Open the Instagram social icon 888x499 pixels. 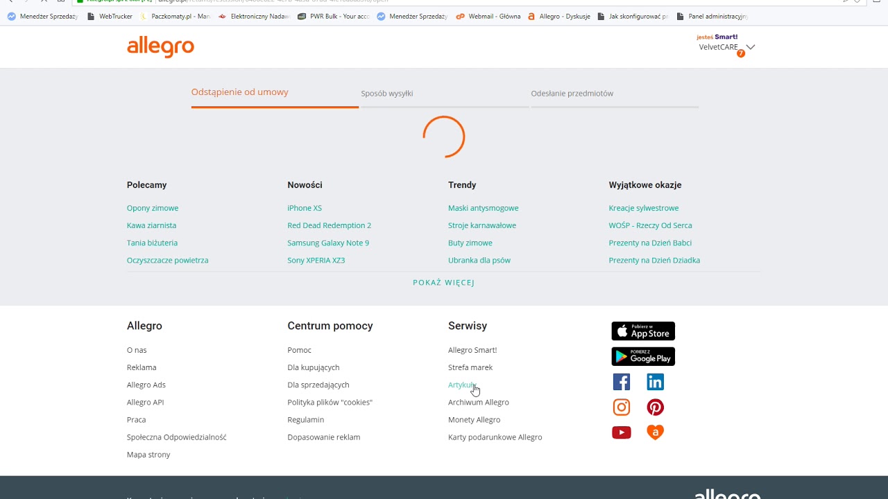(622, 407)
